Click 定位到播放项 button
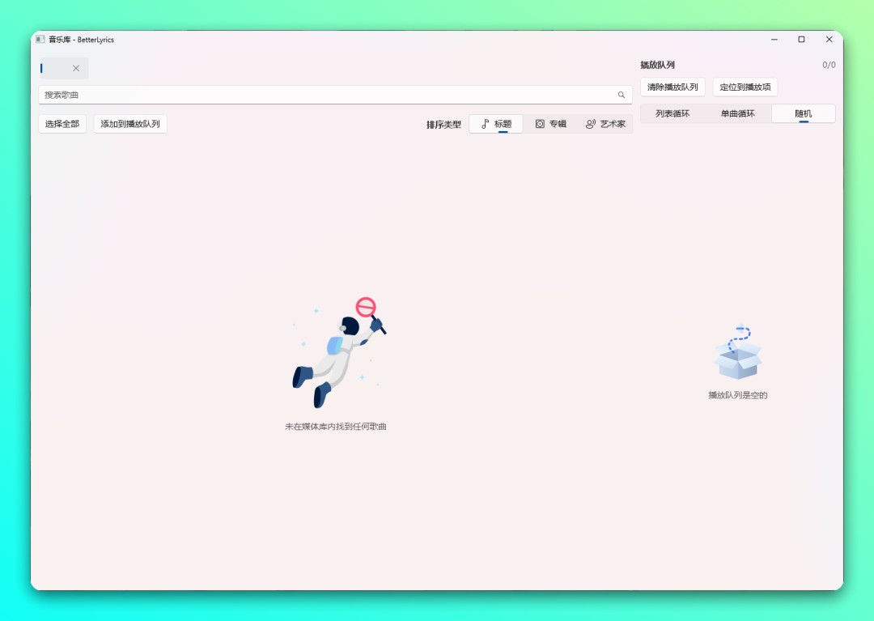 click(745, 87)
